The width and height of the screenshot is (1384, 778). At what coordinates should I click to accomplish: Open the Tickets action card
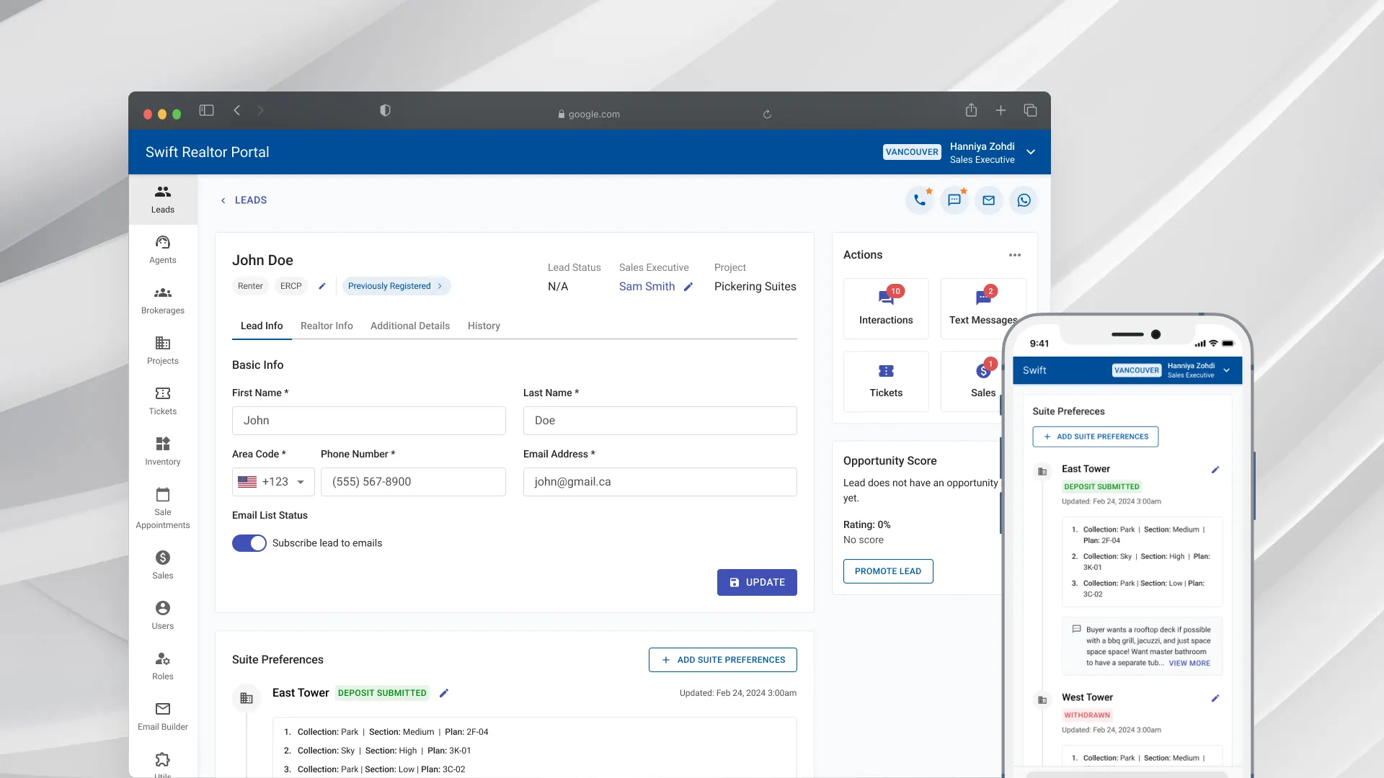click(x=886, y=381)
